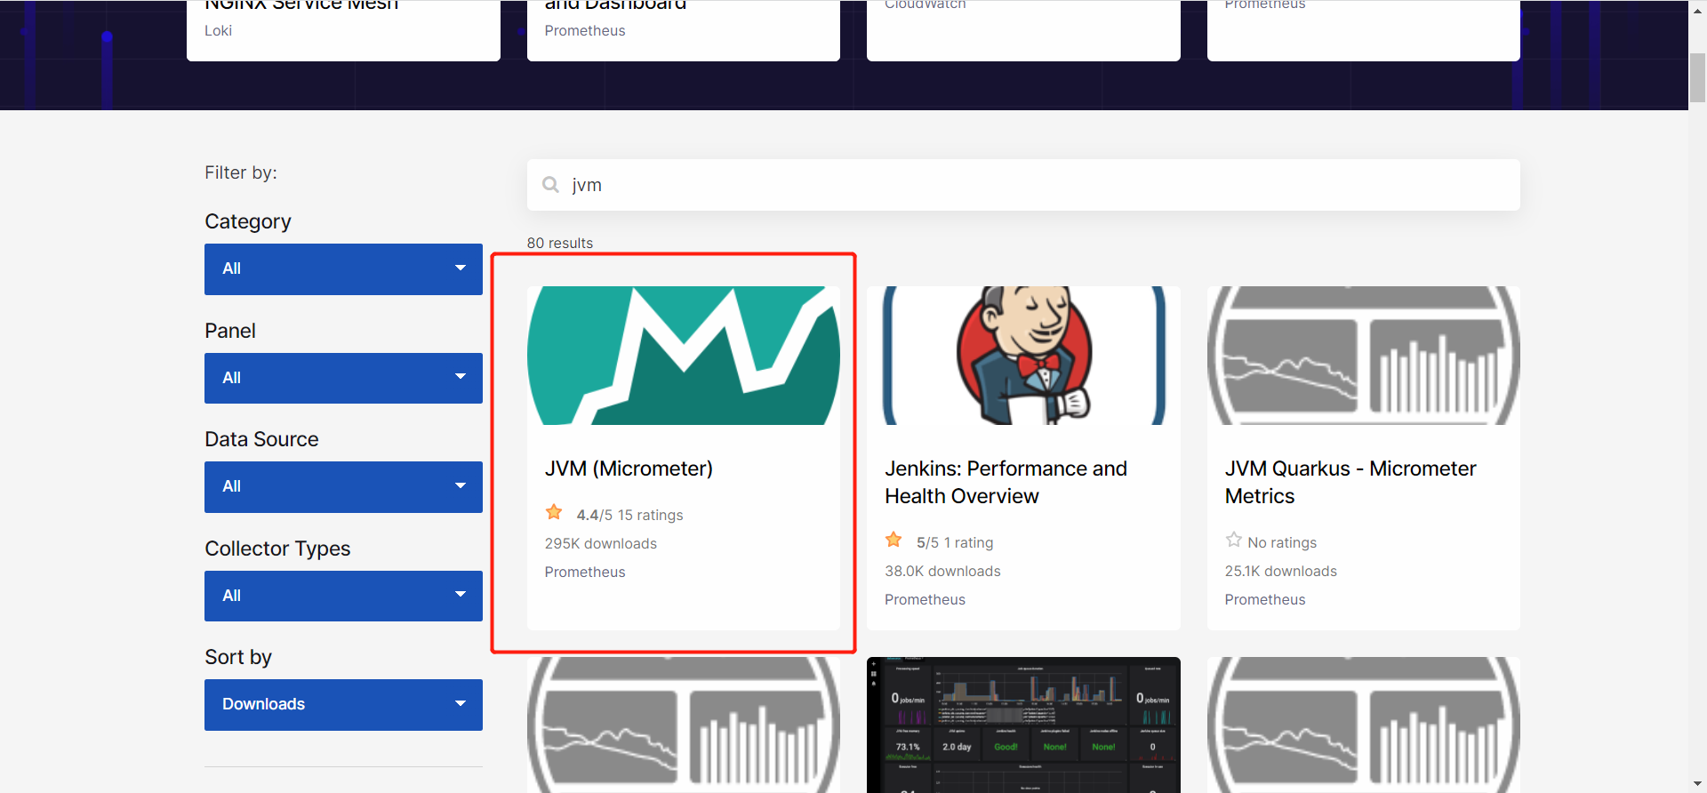
Task: Click the 4.4/5 15 ratings text
Action: pyautogui.click(x=629, y=515)
